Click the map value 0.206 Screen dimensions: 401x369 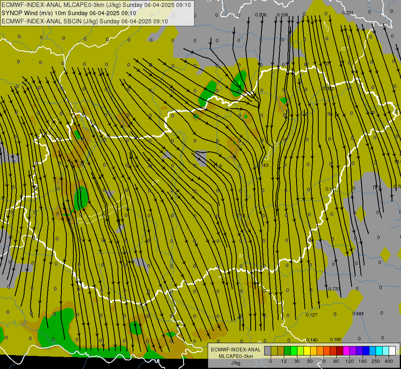pyautogui.click(x=261, y=15)
